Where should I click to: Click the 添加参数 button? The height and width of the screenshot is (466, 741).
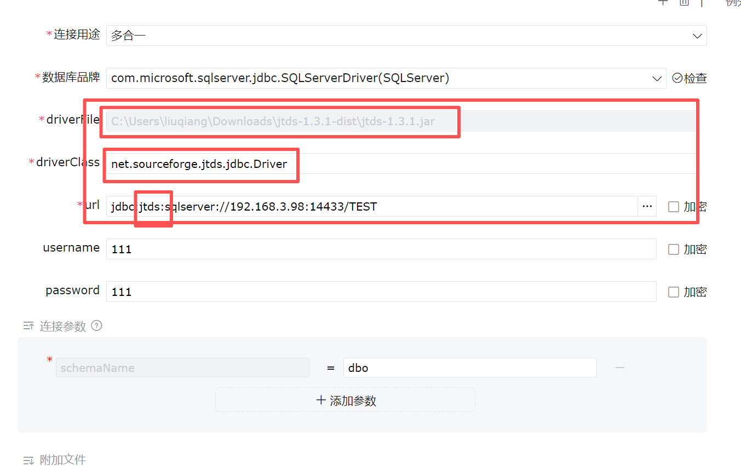tap(345, 400)
